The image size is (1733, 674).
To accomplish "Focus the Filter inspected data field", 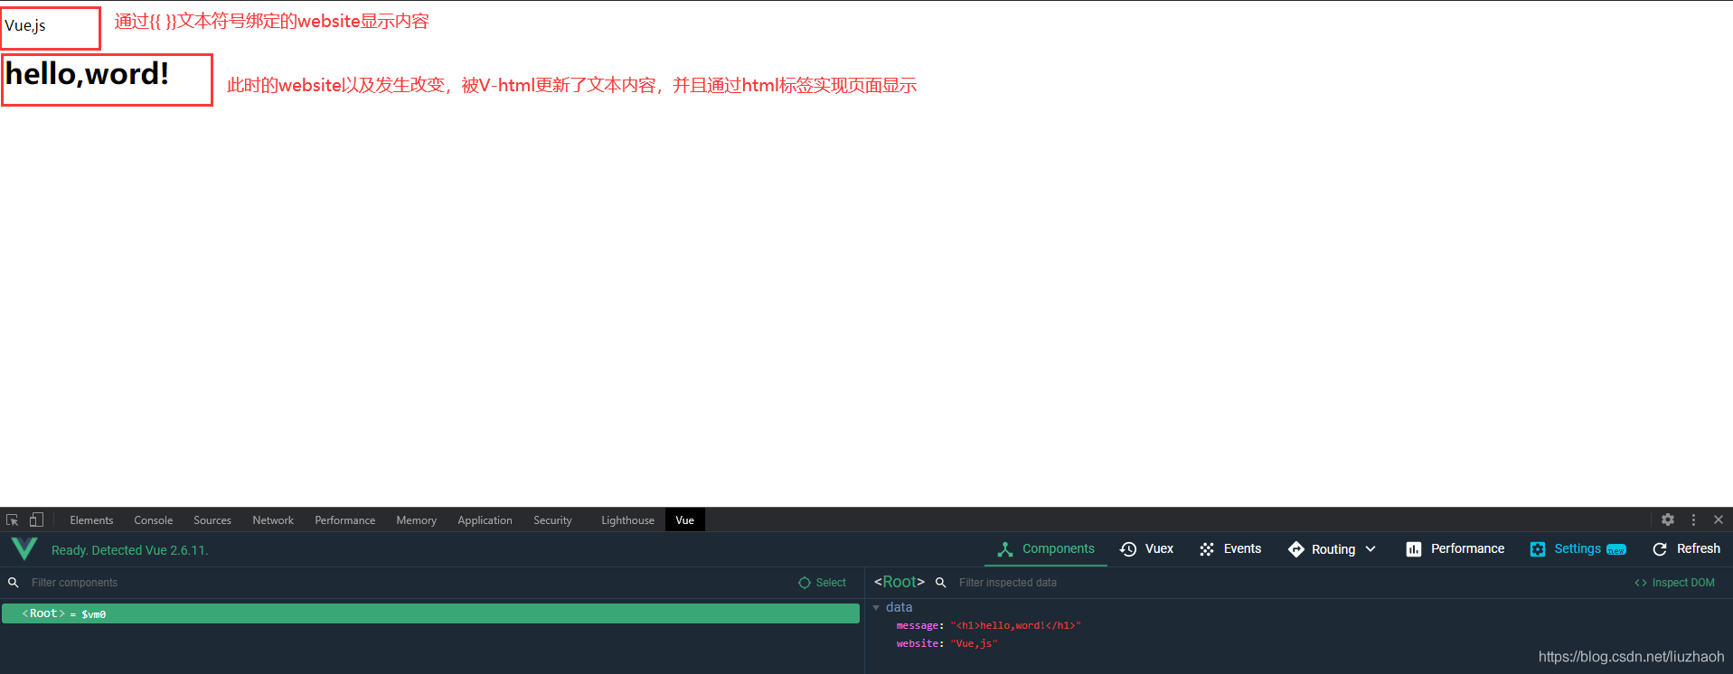I will pyautogui.click(x=1288, y=583).
